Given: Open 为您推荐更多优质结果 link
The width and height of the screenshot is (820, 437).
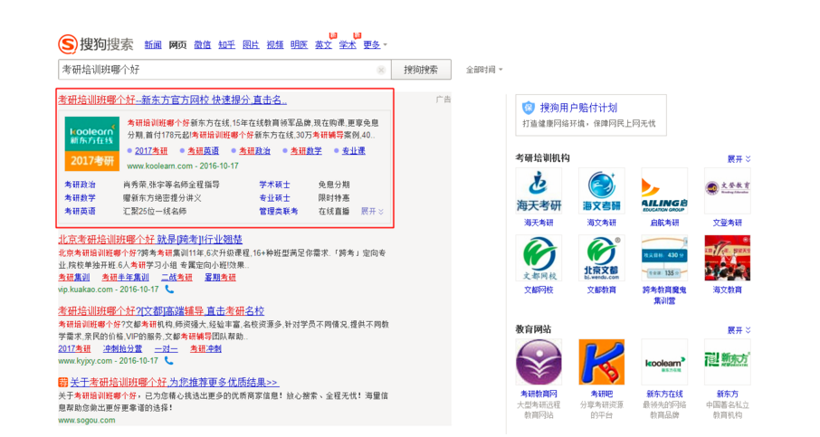Looking at the screenshot, I should coord(174,382).
